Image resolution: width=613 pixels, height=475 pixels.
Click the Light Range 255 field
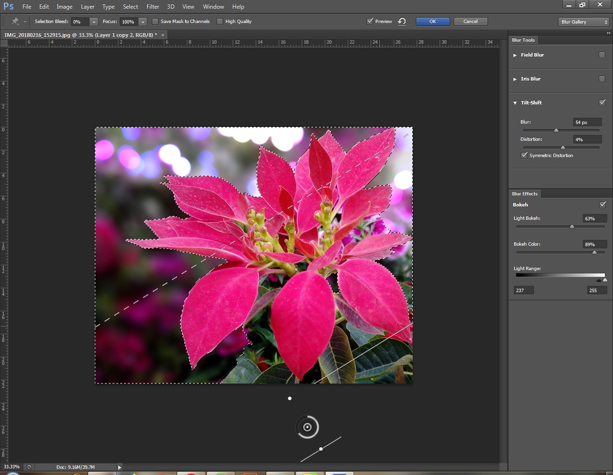(x=597, y=290)
